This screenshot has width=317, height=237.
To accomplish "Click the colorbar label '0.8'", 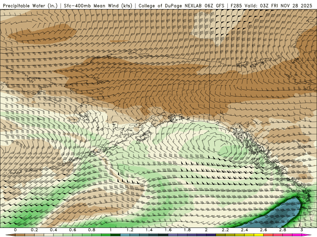I will [92, 230].
